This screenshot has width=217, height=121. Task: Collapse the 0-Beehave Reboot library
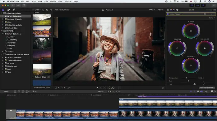click(x=2, y=13)
